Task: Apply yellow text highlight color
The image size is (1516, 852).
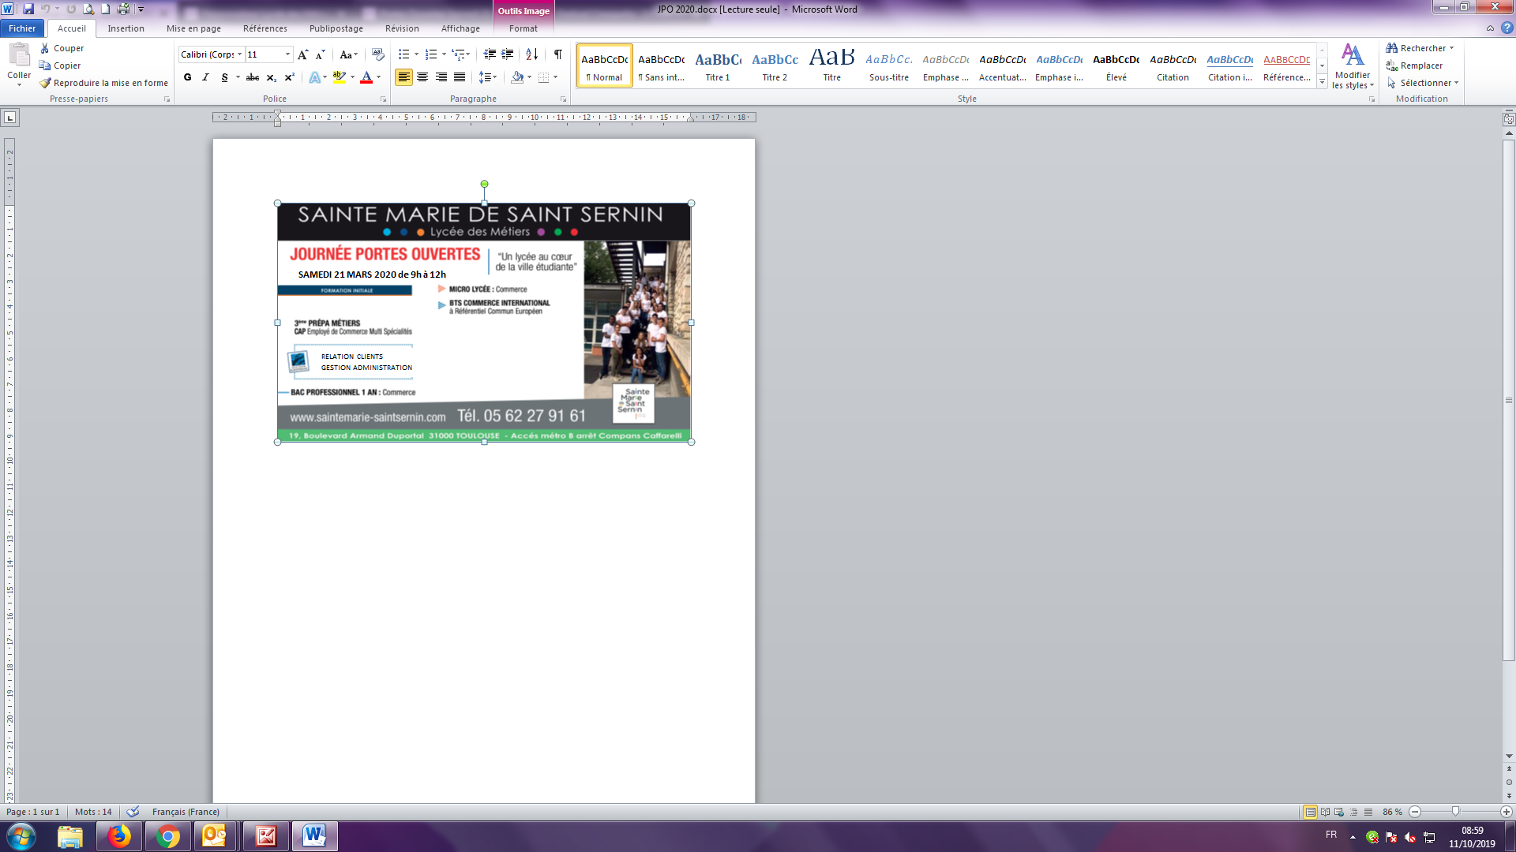Action: (x=340, y=77)
